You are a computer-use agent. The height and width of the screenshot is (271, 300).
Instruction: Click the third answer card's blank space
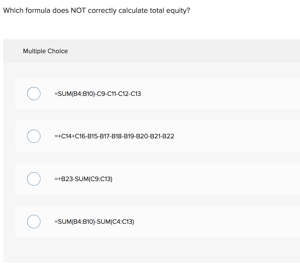click(x=207, y=179)
